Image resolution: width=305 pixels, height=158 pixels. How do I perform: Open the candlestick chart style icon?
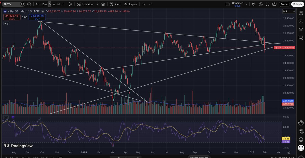coord(70,4)
